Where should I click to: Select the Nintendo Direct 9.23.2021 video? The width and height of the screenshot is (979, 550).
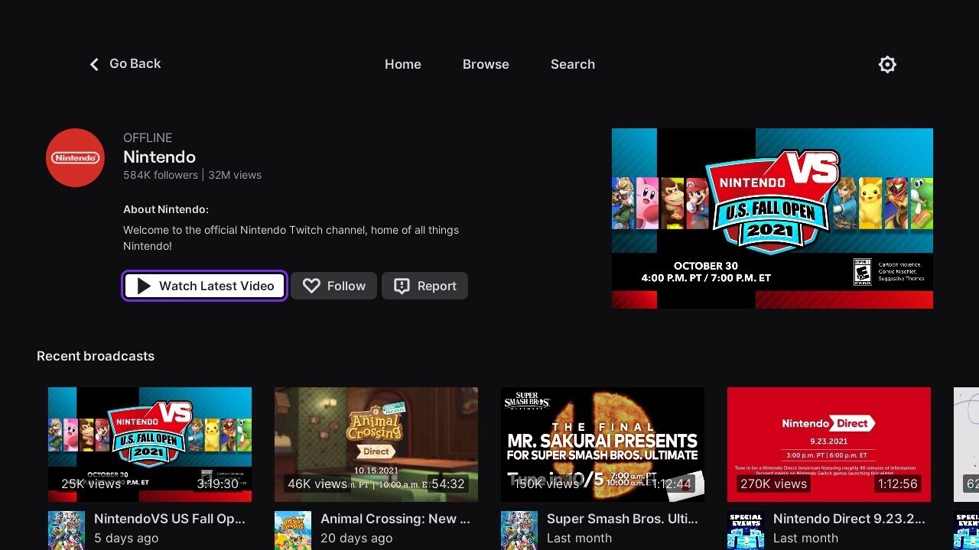pyautogui.click(x=828, y=444)
